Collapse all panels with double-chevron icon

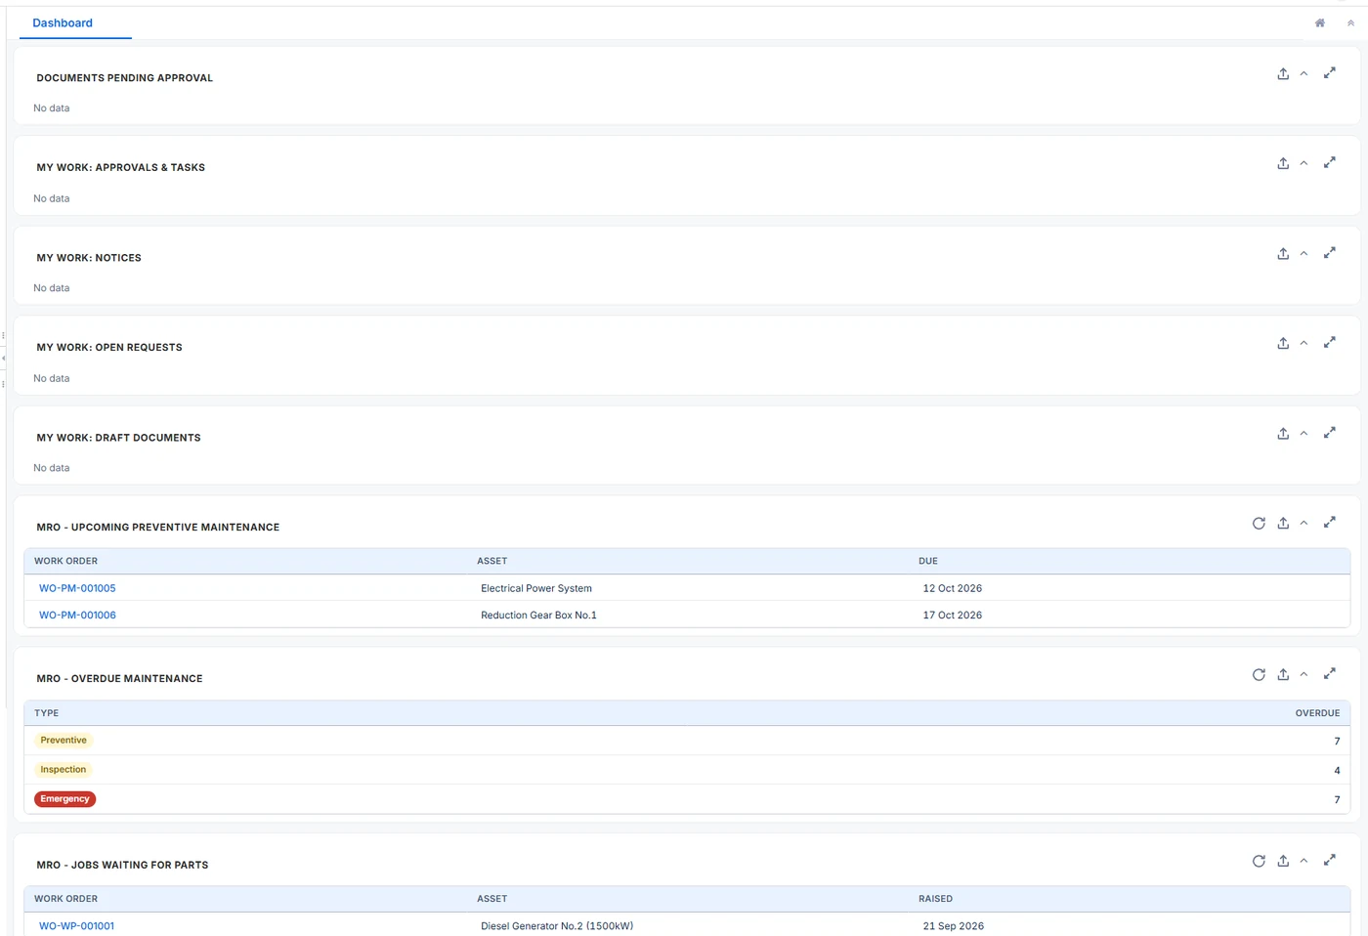[1350, 22]
